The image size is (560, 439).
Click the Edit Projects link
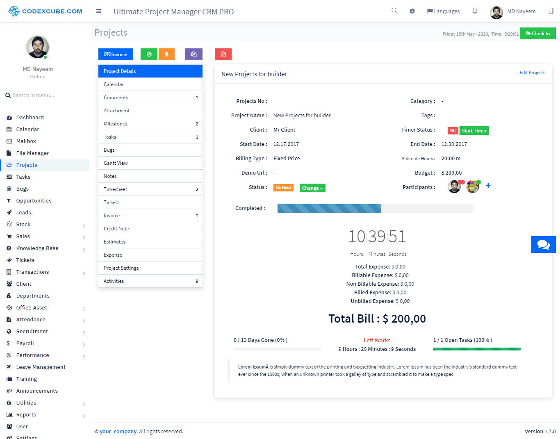pyautogui.click(x=532, y=73)
